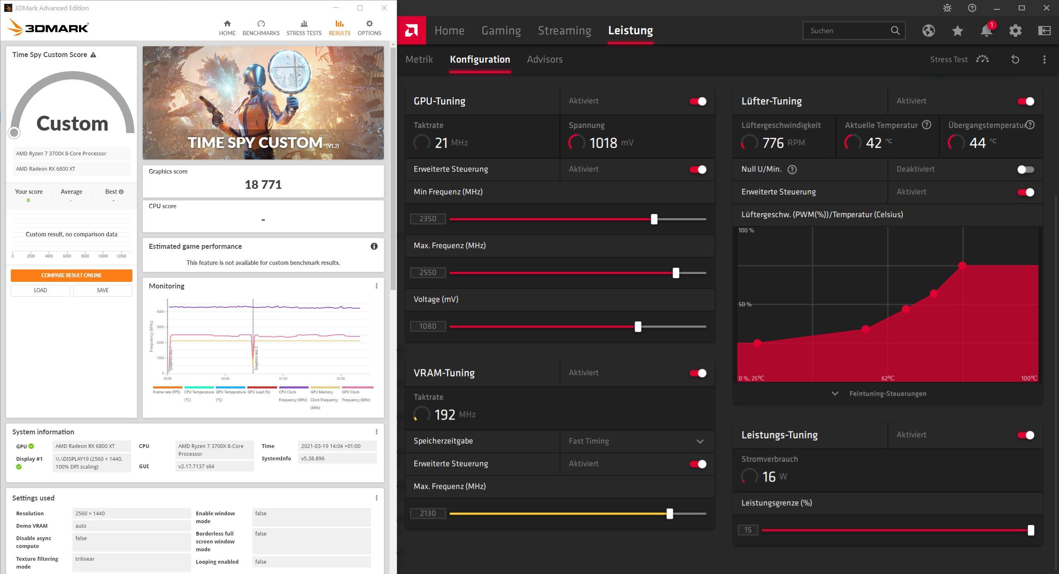Open 3DMark STRESS TESTS section
Viewport: 1059px width, 574px height.
click(x=304, y=28)
